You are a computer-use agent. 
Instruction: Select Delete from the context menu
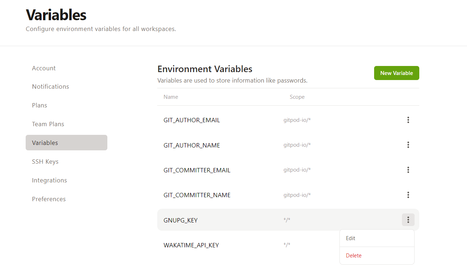pyautogui.click(x=354, y=255)
